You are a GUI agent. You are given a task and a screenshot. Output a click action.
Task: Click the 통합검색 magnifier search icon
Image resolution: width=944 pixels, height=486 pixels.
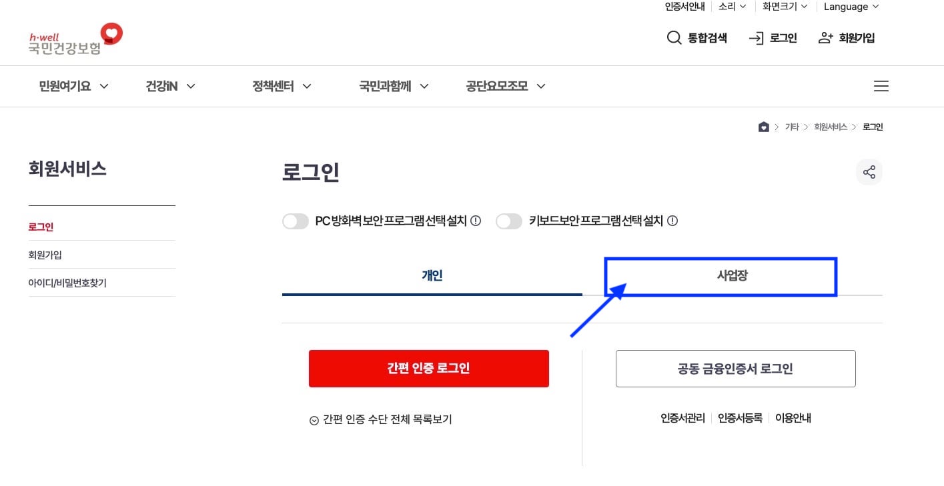click(x=674, y=38)
